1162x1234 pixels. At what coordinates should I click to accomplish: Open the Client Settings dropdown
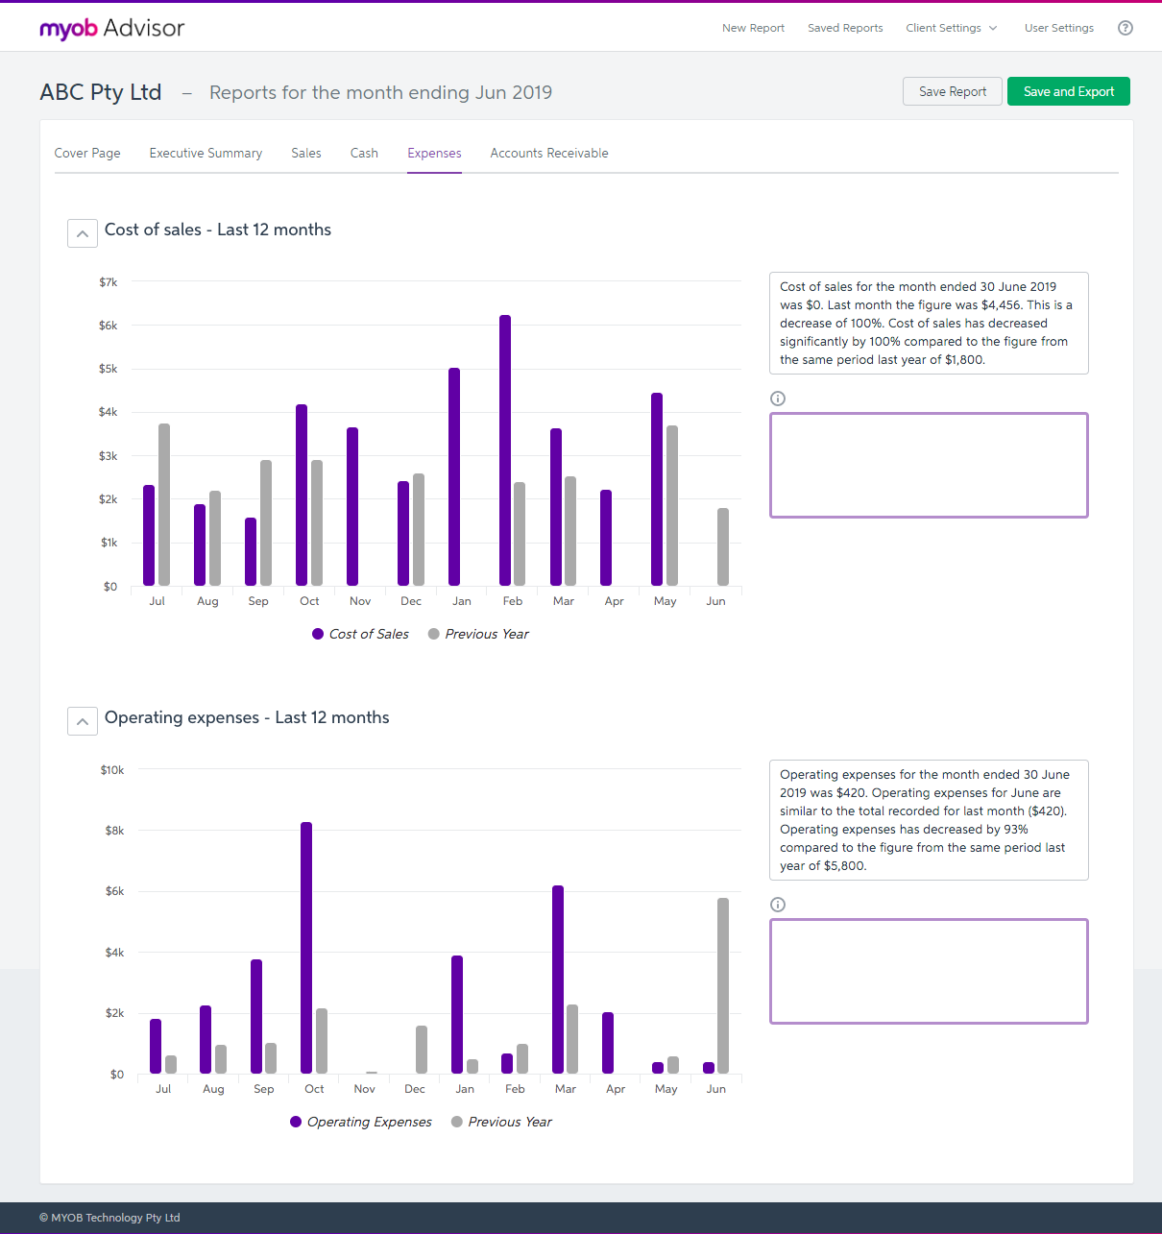[951, 28]
